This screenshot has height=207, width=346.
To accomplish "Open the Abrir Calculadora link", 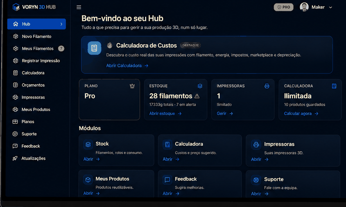I will (127, 66).
